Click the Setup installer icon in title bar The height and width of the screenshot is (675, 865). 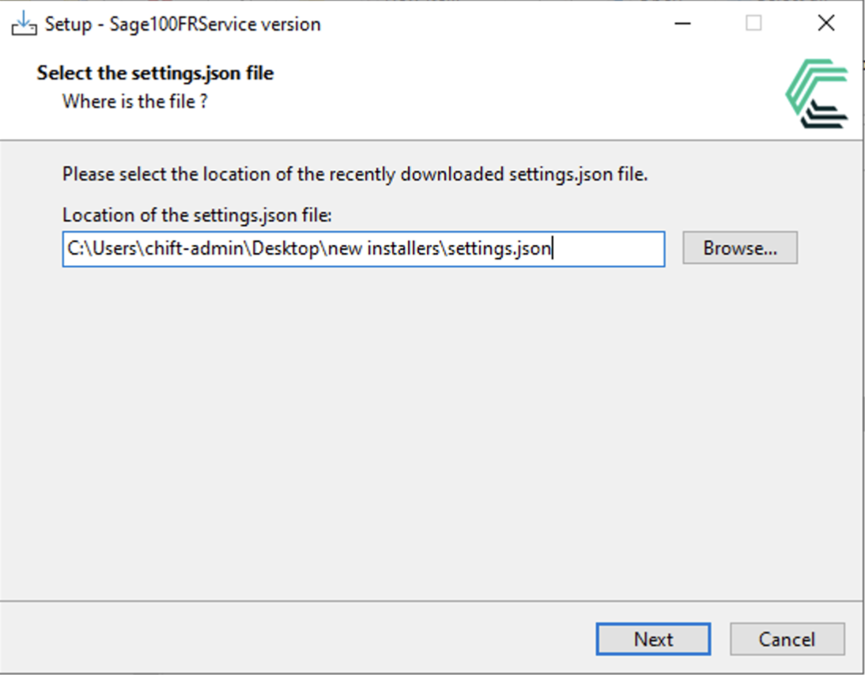point(23,24)
